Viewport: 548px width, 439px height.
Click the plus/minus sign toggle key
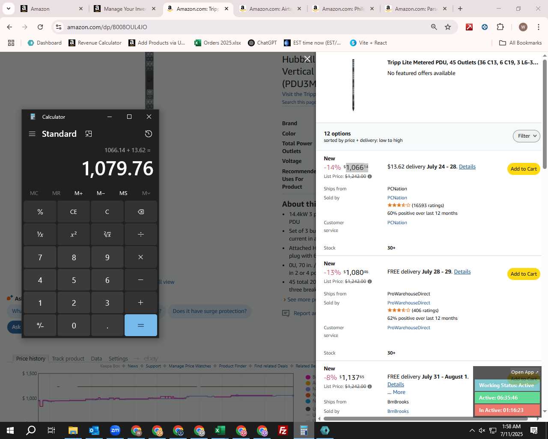(40, 325)
